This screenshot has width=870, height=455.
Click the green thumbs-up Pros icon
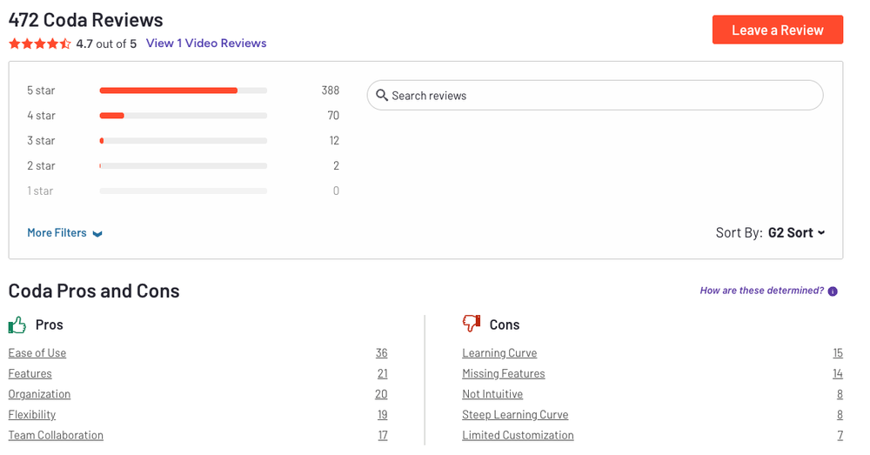coord(17,325)
